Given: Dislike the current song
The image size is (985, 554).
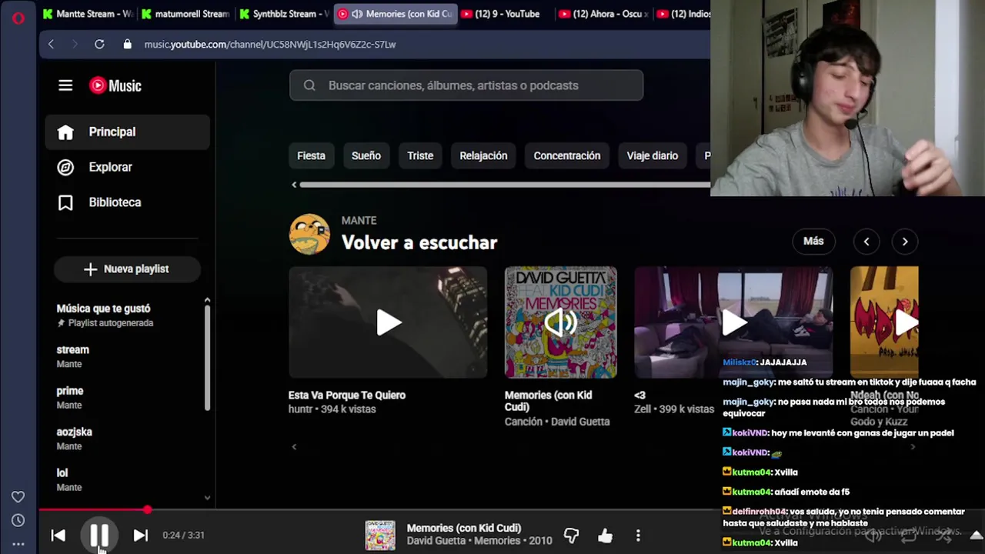Looking at the screenshot, I should pyautogui.click(x=571, y=536).
